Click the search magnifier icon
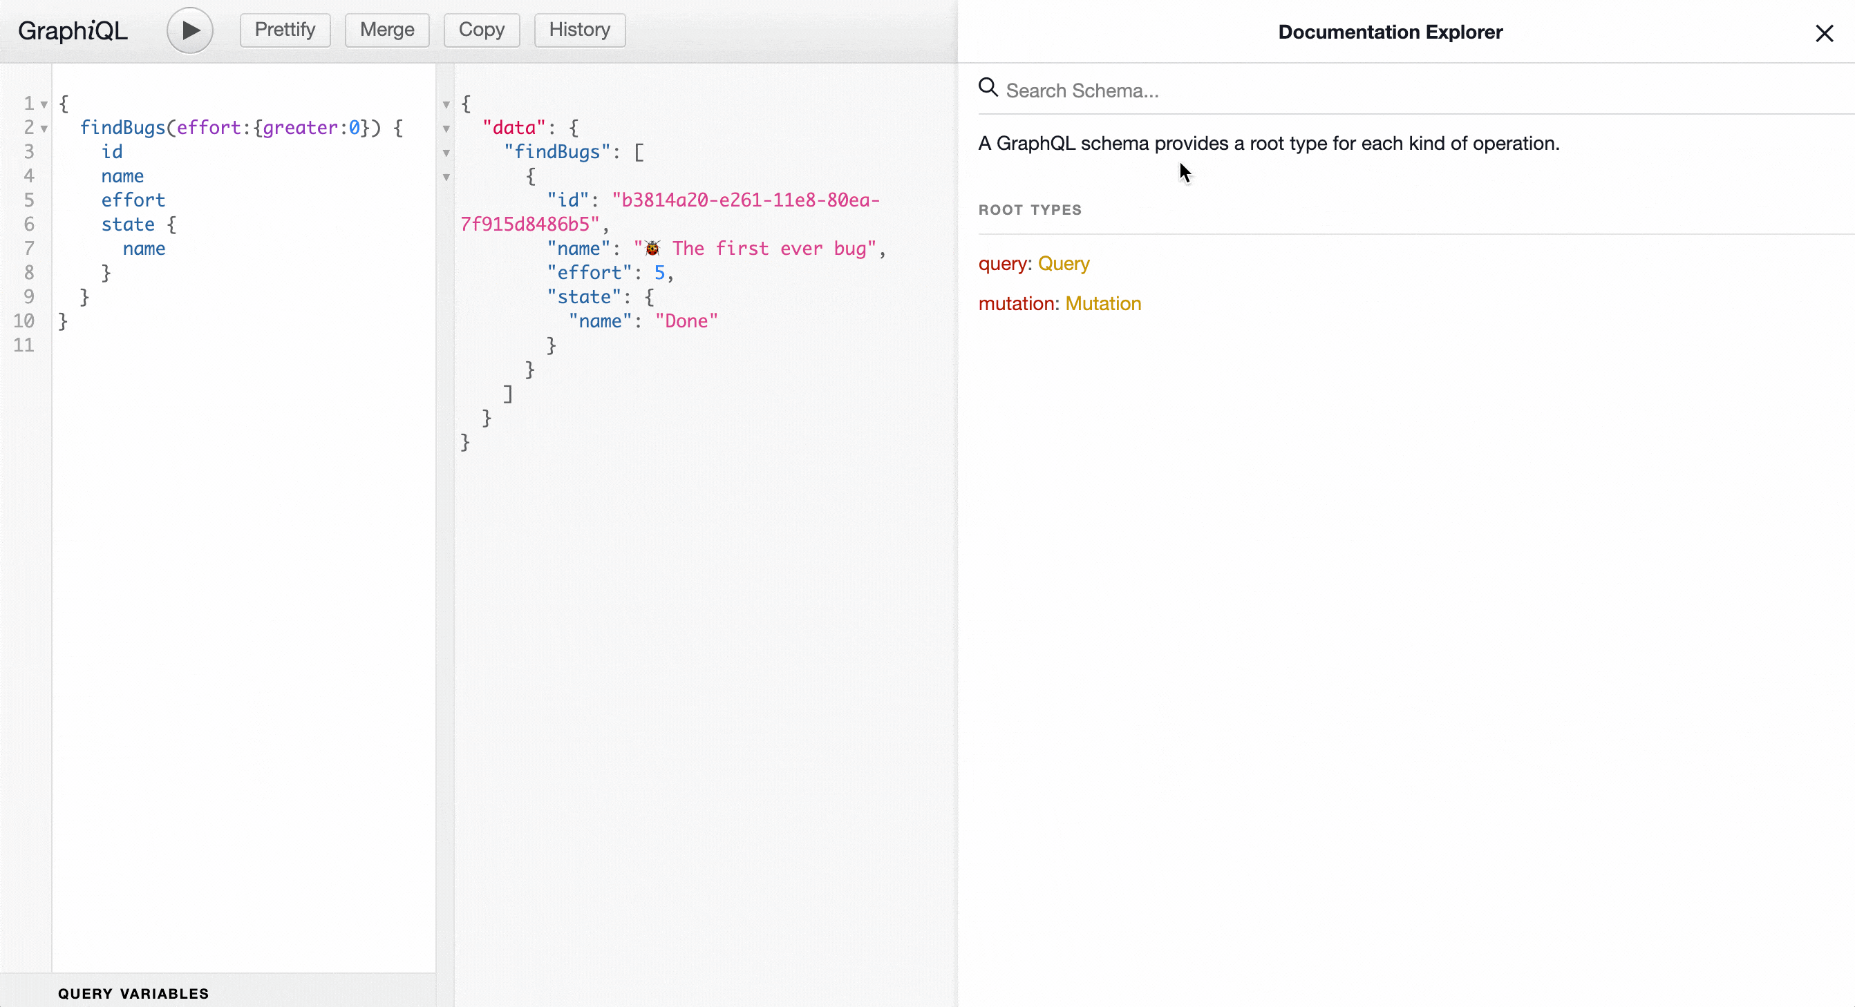Image resolution: width=1855 pixels, height=1007 pixels. (988, 88)
